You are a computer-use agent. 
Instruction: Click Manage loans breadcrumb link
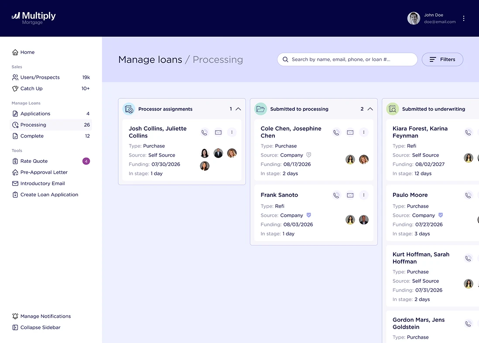[x=150, y=60]
